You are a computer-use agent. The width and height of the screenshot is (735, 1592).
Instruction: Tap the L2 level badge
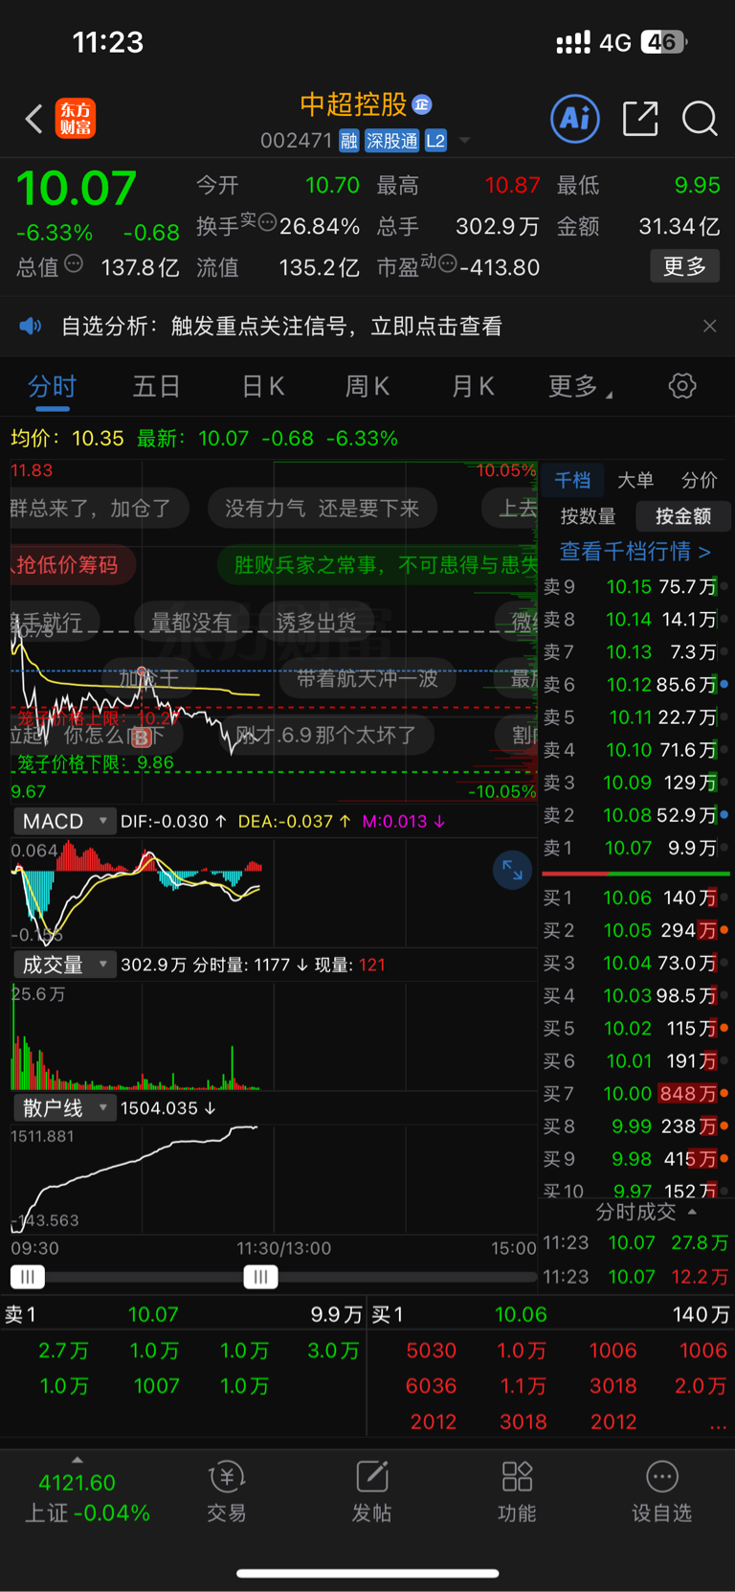coord(435,141)
